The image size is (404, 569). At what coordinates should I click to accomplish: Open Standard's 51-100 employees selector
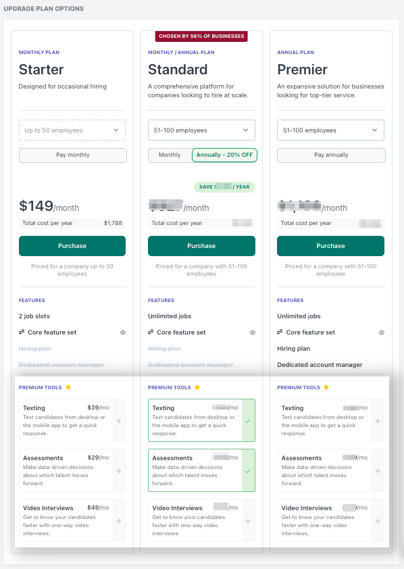(201, 130)
